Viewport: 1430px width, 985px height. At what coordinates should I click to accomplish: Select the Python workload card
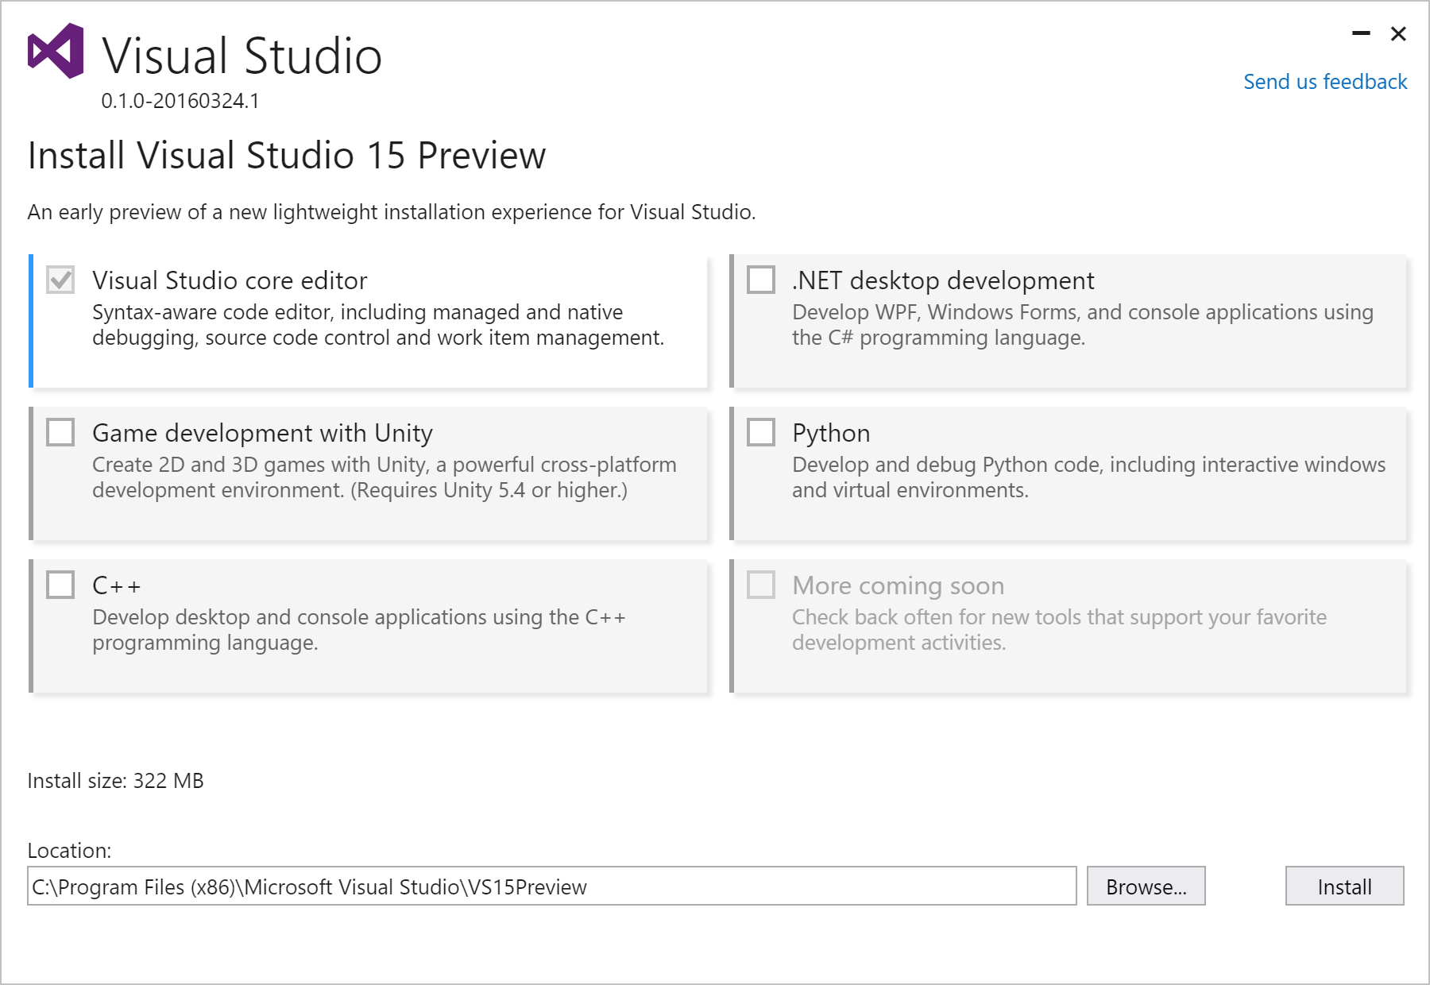click(1072, 473)
